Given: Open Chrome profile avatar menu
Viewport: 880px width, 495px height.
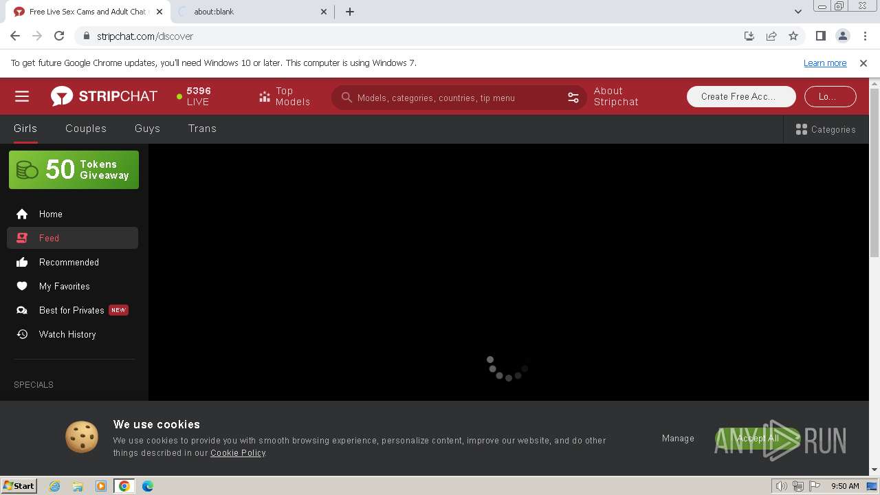Looking at the screenshot, I should 843,36.
